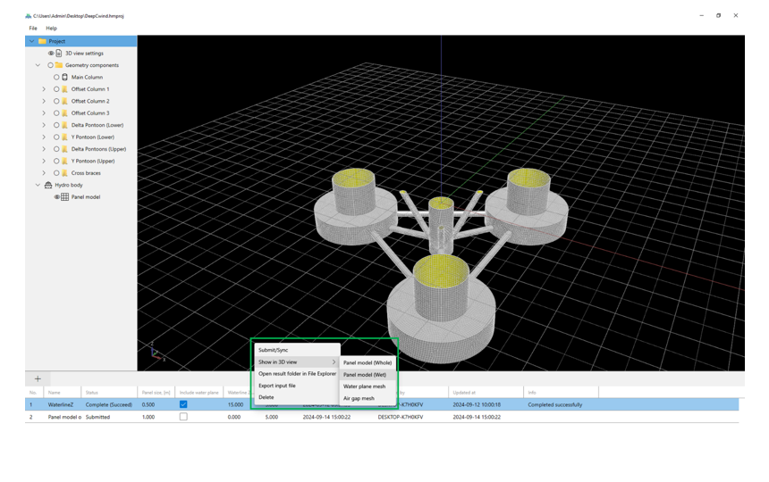Image resolution: width=769 pixels, height=482 pixels.
Task: Collapse the Project tree node
Action: coord(32,41)
